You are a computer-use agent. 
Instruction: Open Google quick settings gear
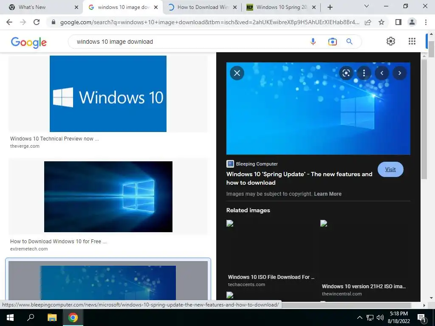(x=391, y=41)
